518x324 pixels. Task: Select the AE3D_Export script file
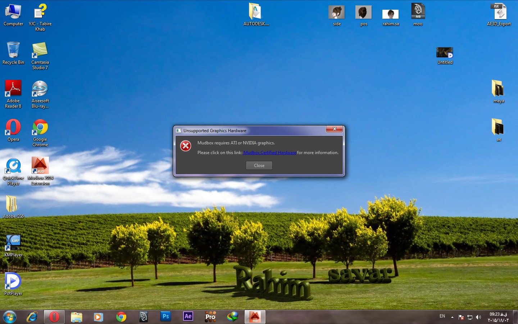(x=499, y=15)
